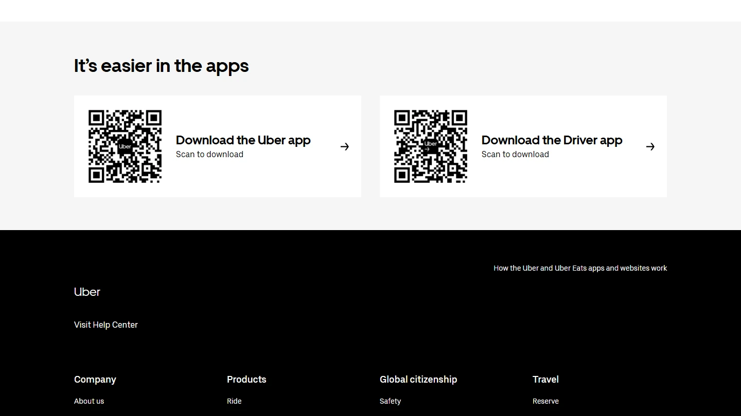The height and width of the screenshot is (416, 741).
Task: Open the Reserve link under Travel
Action: point(545,401)
